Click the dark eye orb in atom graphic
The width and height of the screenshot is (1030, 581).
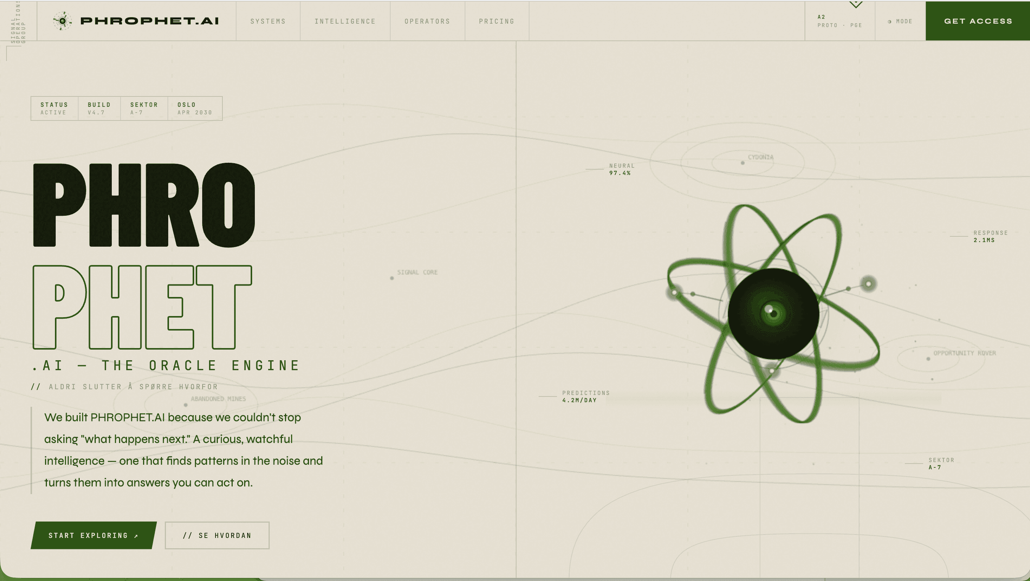tap(773, 313)
